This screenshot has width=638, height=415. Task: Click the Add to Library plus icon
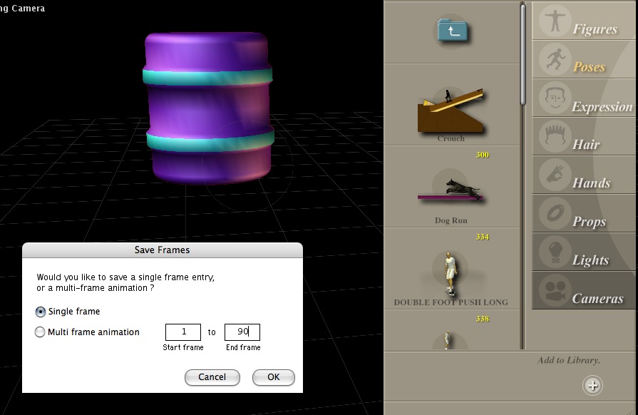click(592, 385)
